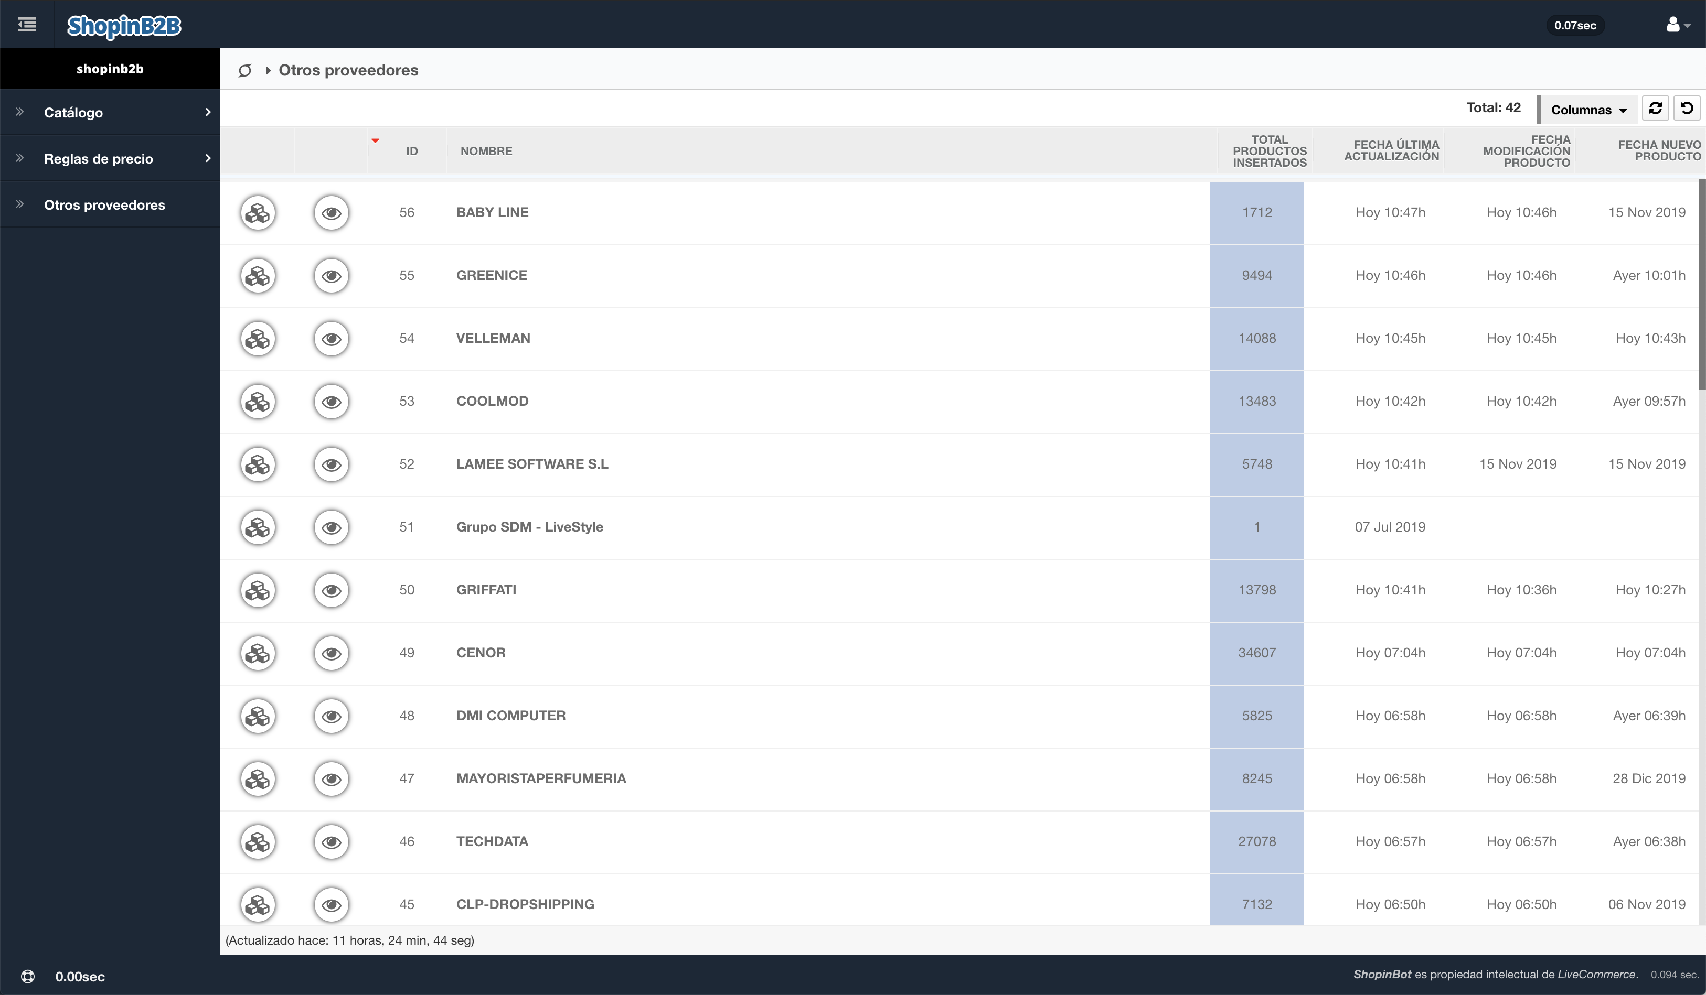The height and width of the screenshot is (995, 1706).
Task: Click the products boxes icon for GRIFFATI
Action: [258, 590]
